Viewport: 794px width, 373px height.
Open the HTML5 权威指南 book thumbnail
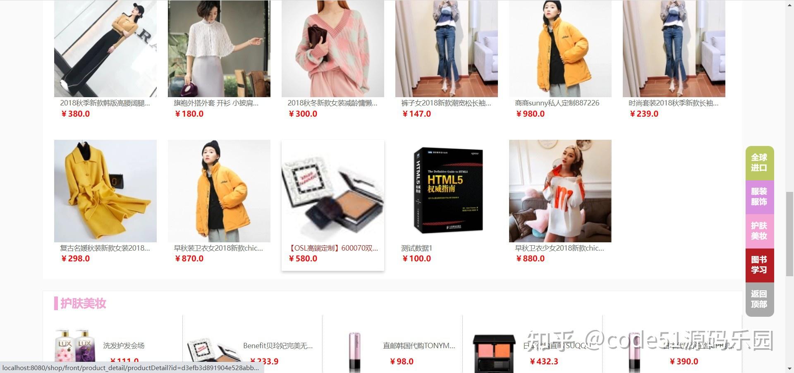coord(446,191)
